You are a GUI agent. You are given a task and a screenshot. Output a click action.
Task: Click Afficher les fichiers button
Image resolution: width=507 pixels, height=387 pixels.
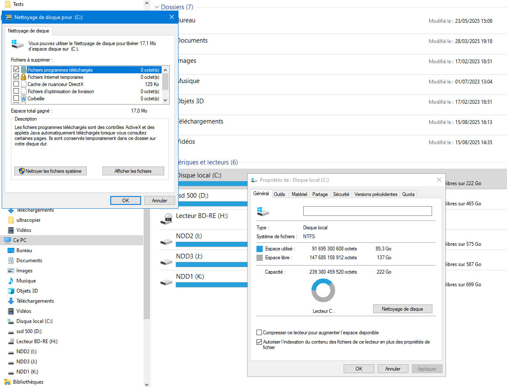133,171
